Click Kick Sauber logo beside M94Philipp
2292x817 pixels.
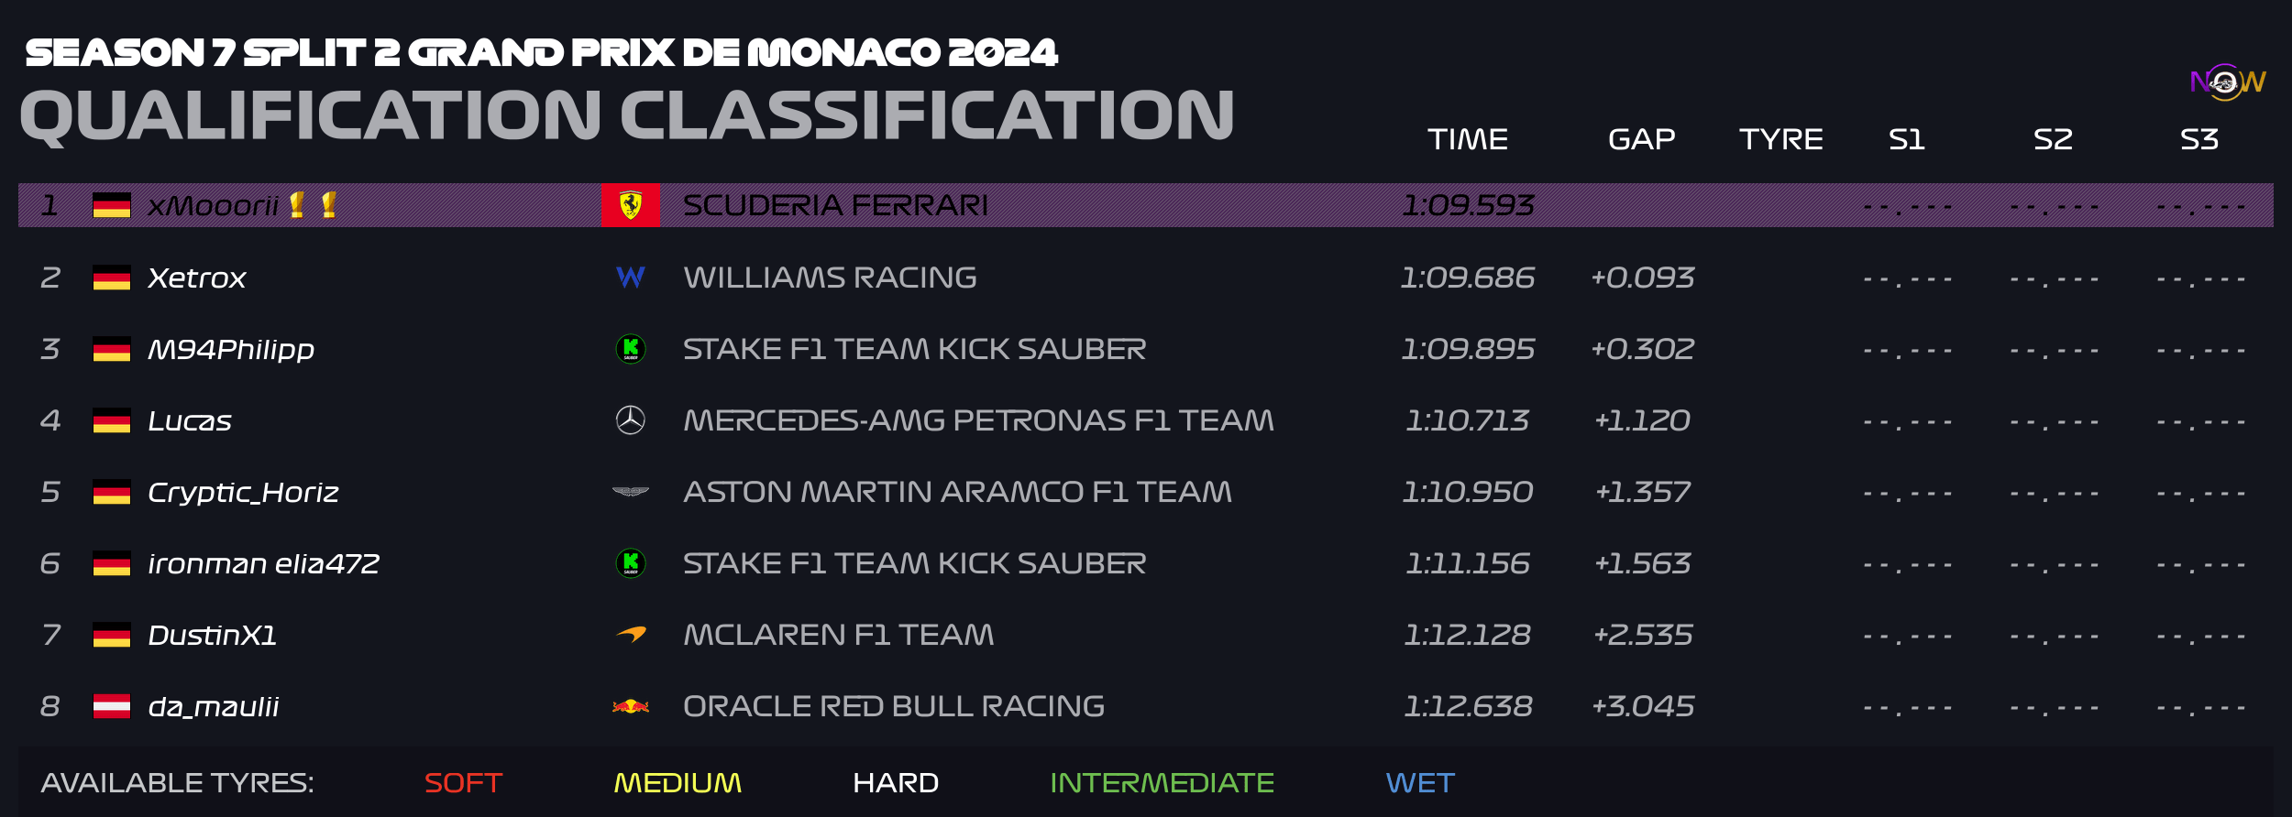(x=631, y=349)
